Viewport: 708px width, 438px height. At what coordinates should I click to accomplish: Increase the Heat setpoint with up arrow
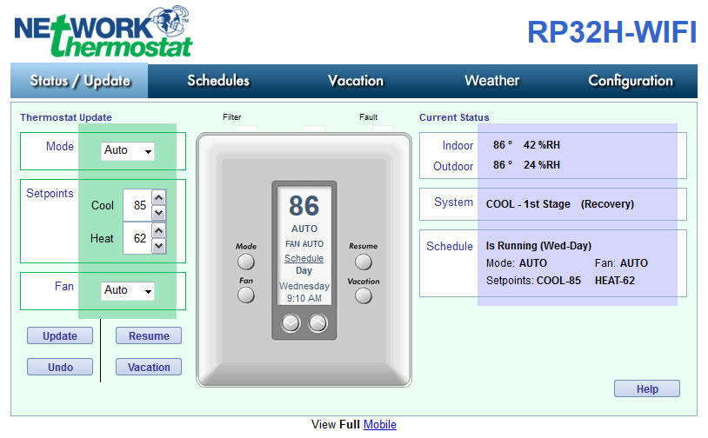[158, 231]
